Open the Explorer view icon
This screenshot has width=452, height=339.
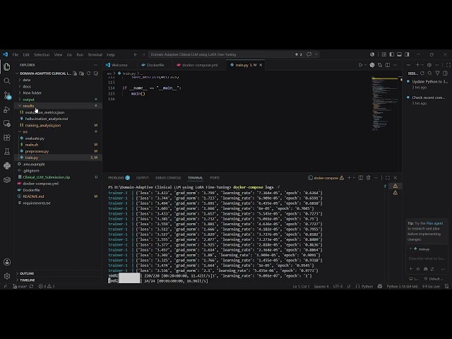click(x=7, y=67)
